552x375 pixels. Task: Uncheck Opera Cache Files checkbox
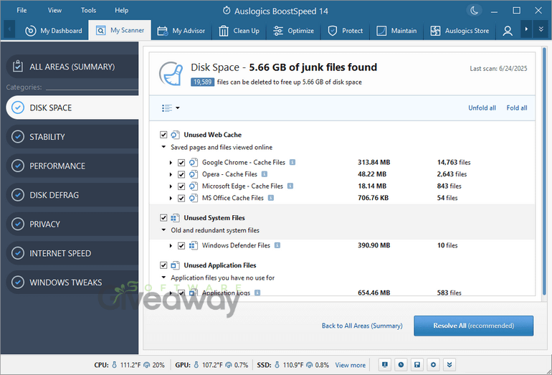click(181, 174)
